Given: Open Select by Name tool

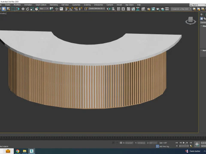Looking at the screenshot, I should tap(9, 9).
